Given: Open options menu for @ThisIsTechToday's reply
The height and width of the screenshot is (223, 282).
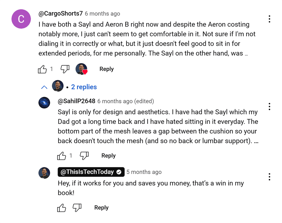Looking at the screenshot, I should [x=269, y=177].
